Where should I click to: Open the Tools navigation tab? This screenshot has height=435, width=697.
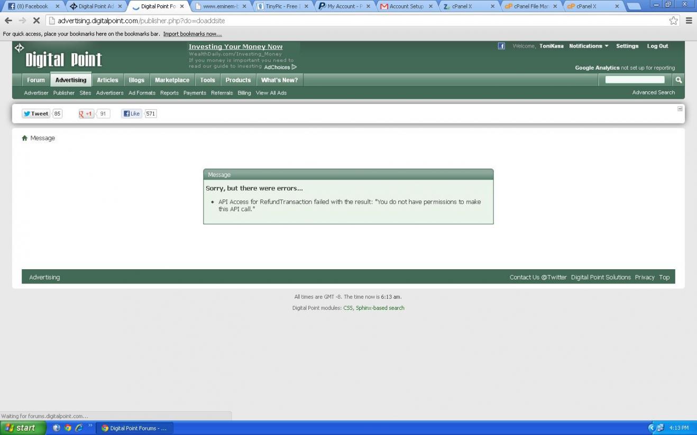pyautogui.click(x=207, y=80)
